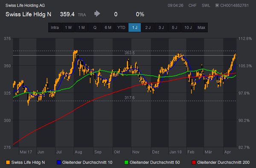Click the Swiss Life Hldg N heading
Image resolution: width=256 pixels, height=168 pixels.
coord(29,14)
